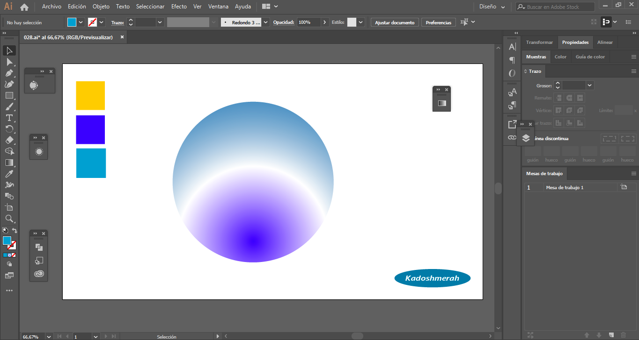Select the Blend tool
Image resolution: width=639 pixels, height=340 pixels.
9,196
